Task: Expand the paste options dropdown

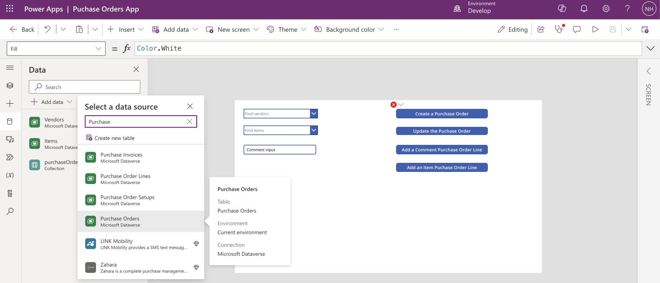Action: [95, 29]
